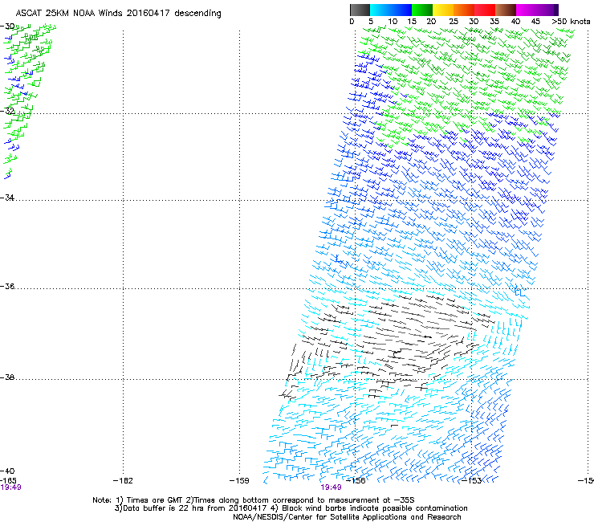Viewport: 594px width, 522px height.
Task: Click the -40 latitude axis label
Action: tap(7, 471)
